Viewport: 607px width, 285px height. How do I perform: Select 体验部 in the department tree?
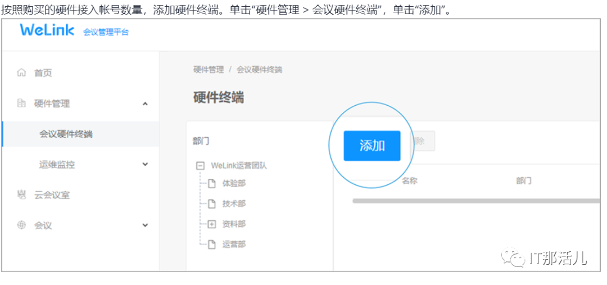234,183
